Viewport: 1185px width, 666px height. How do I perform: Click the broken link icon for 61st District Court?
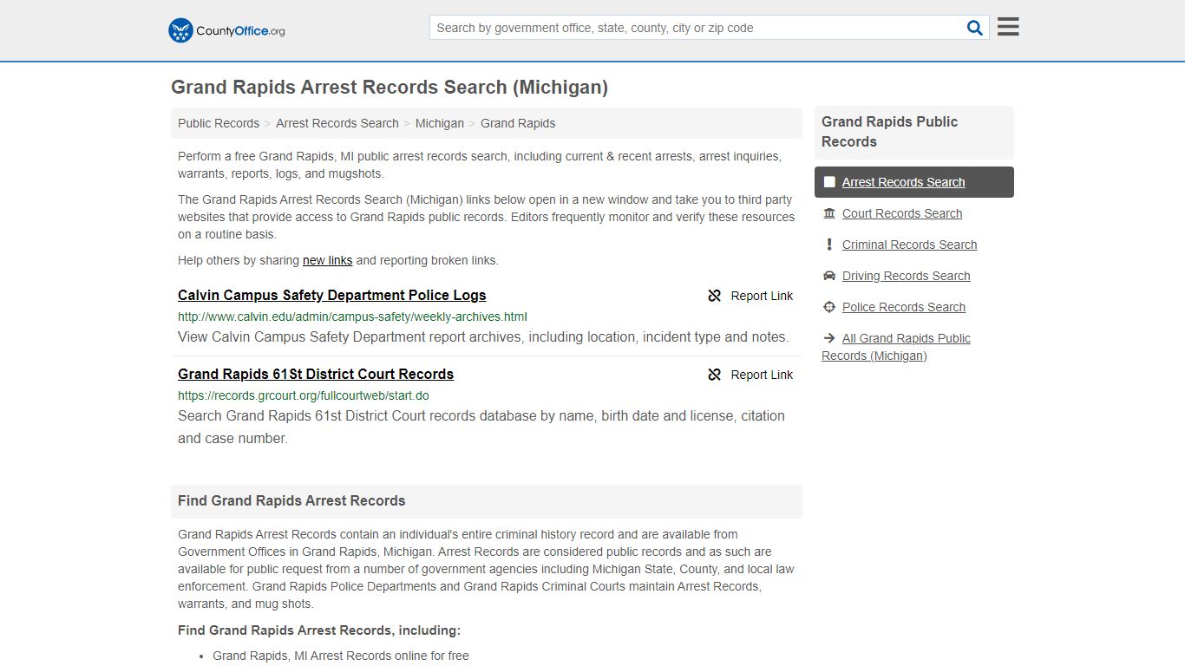point(715,375)
